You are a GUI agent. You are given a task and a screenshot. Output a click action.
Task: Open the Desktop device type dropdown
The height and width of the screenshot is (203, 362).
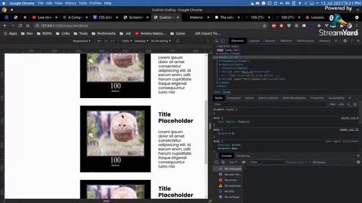141,41
